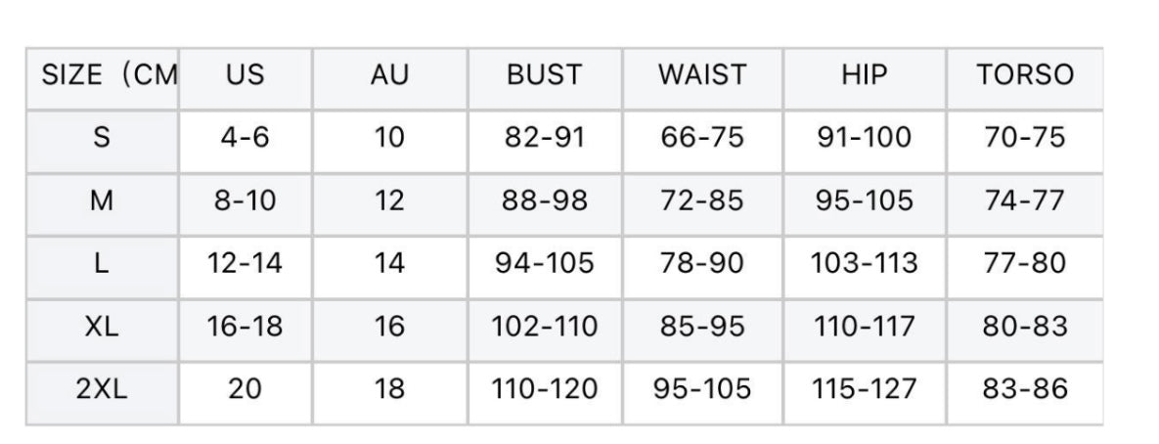Click the AU column header
The image size is (1159, 444).
click(x=389, y=75)
